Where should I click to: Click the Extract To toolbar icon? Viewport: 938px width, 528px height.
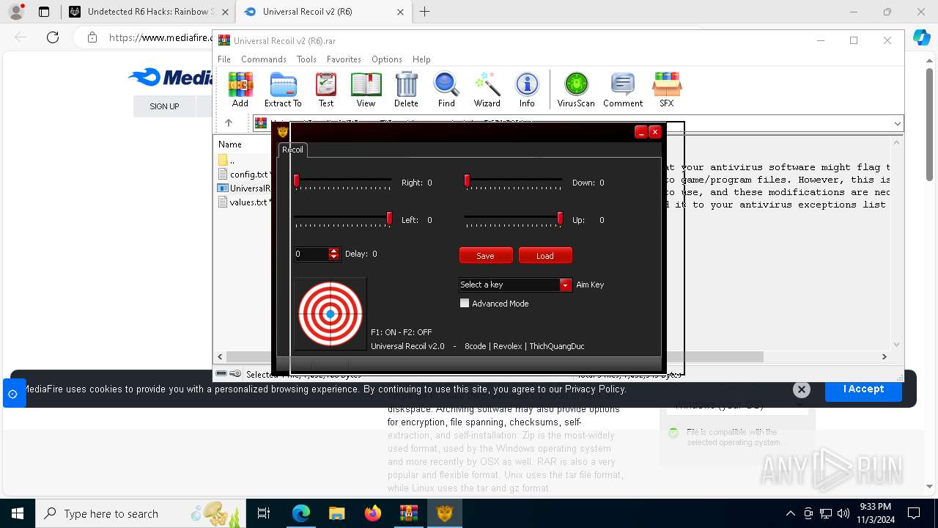(283, 89)
